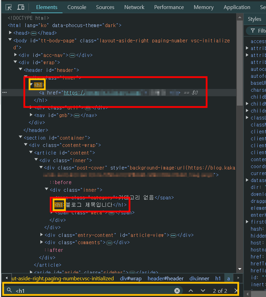266x297 pixels.
Task: Click the elements panel scrollbar up arrow
Action: pyautogui.click(x=240, y=17)
